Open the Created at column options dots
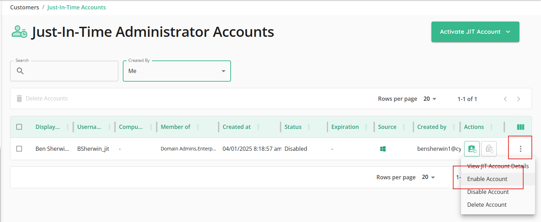This screenshot has height=222, width=541. (258, 127)
